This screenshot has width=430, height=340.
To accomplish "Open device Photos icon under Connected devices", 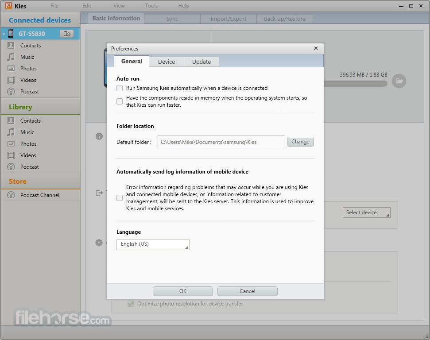I will 11,69.
